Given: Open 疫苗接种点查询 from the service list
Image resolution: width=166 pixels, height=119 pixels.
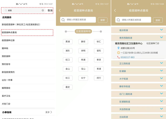Looking at the screenshot, I should (x=9, y=32).
